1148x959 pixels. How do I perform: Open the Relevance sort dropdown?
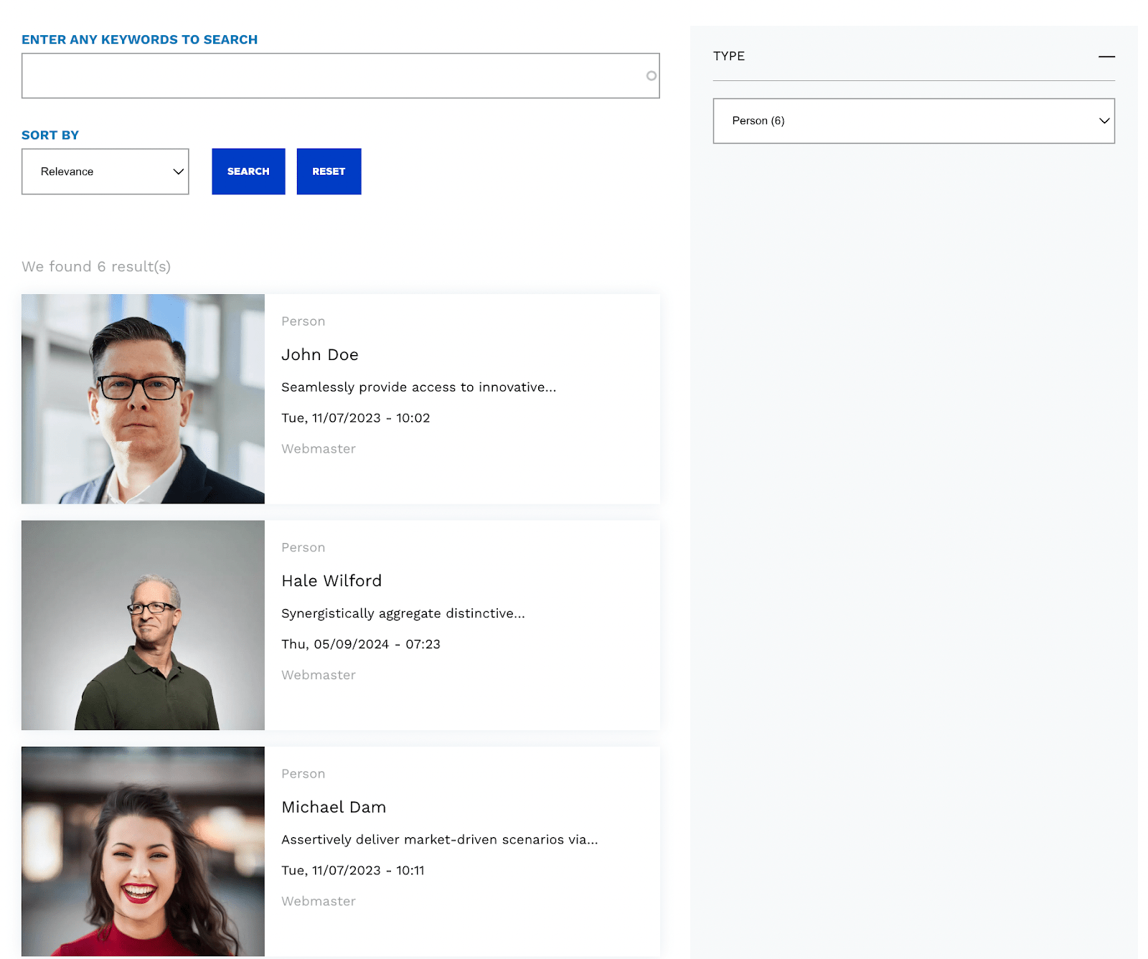[105, 171]
